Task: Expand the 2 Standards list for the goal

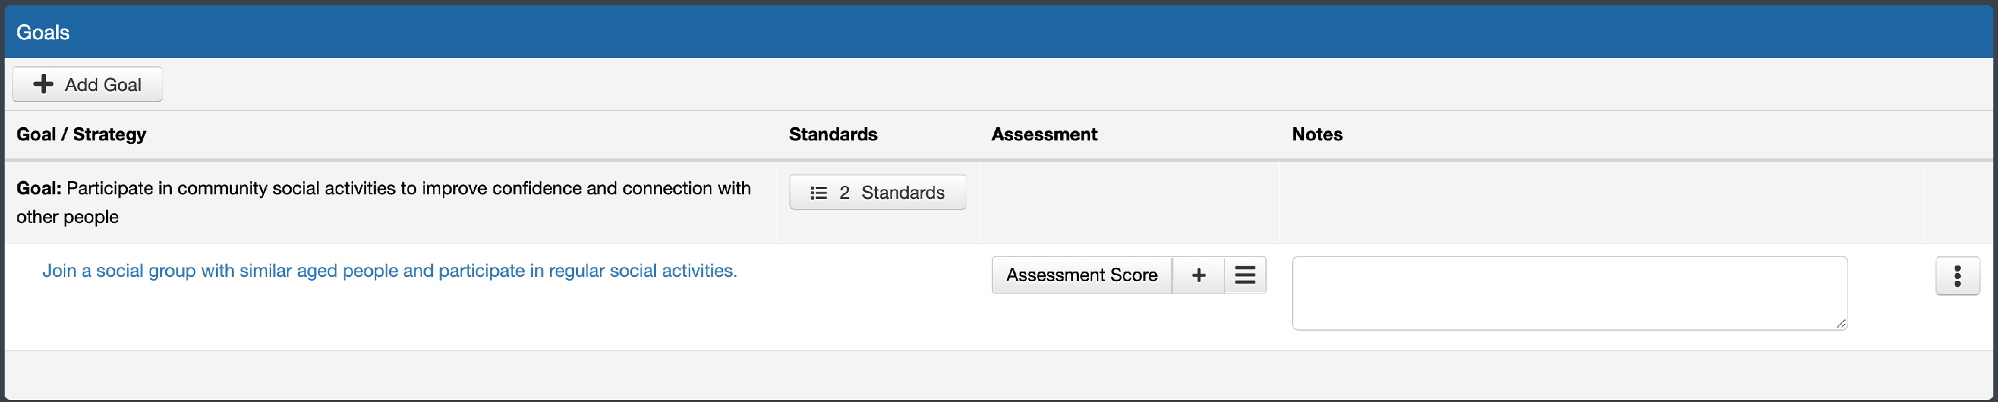Action: coord(877,192)
